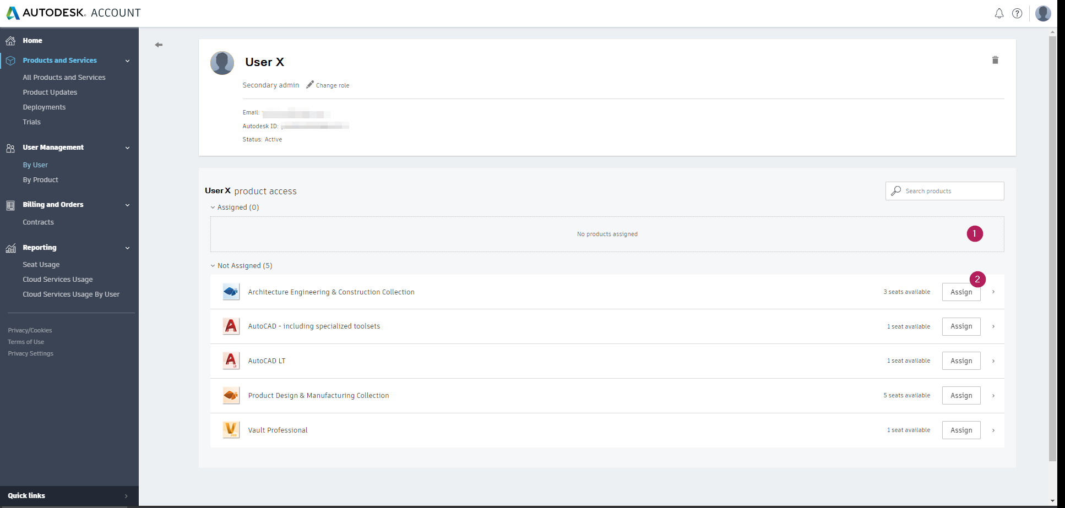Viewport: 1065px width, 508px height.
Task: Open the profile avatar in the top-right corner
Action: pyautogui.click(x=1043, y=14)
